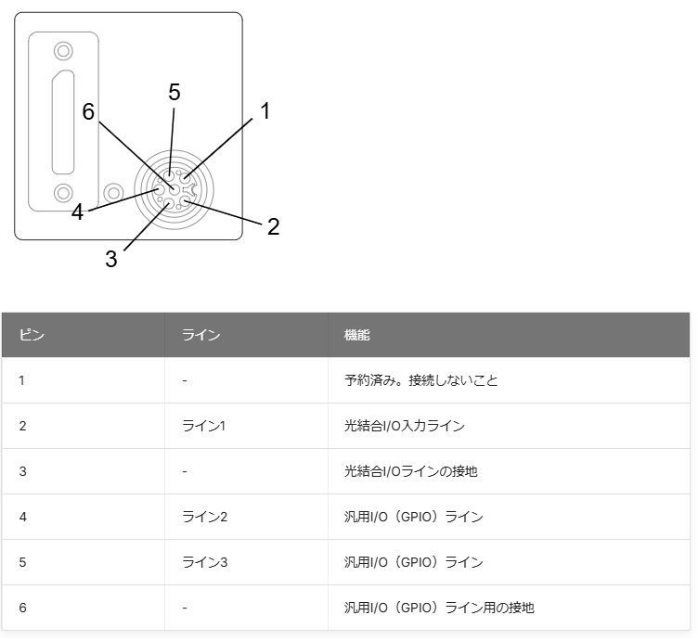Click the top screw of the left connector

click(x=63, y=51)
